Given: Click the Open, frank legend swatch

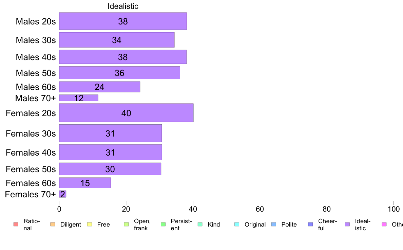Looking at the screenshot, I should pyautogui.click(x=126, y=225).
